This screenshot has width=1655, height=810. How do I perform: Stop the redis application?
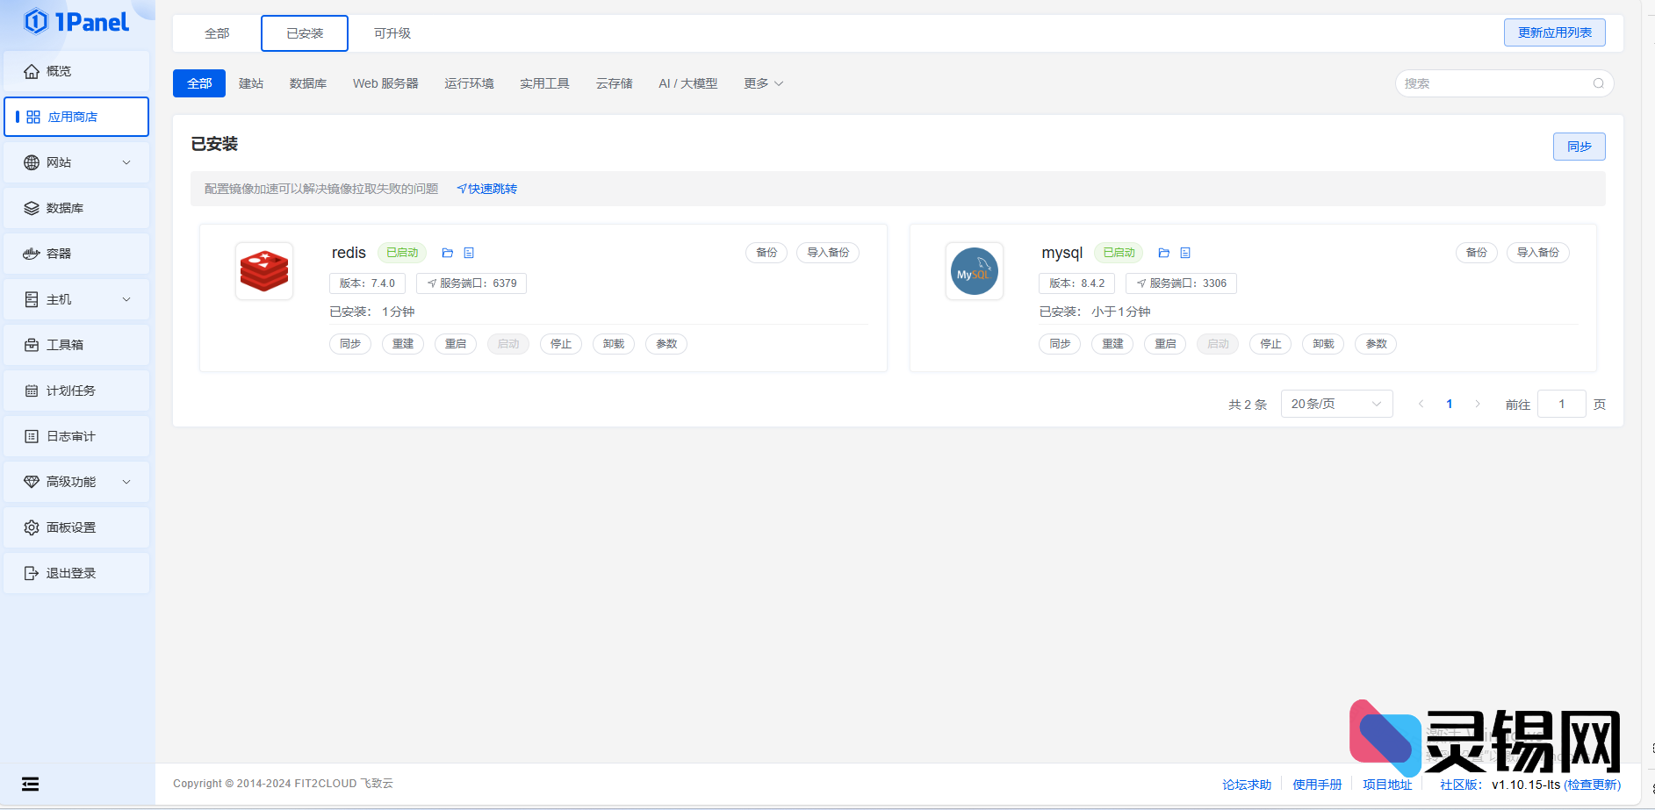tap(560, 344)
